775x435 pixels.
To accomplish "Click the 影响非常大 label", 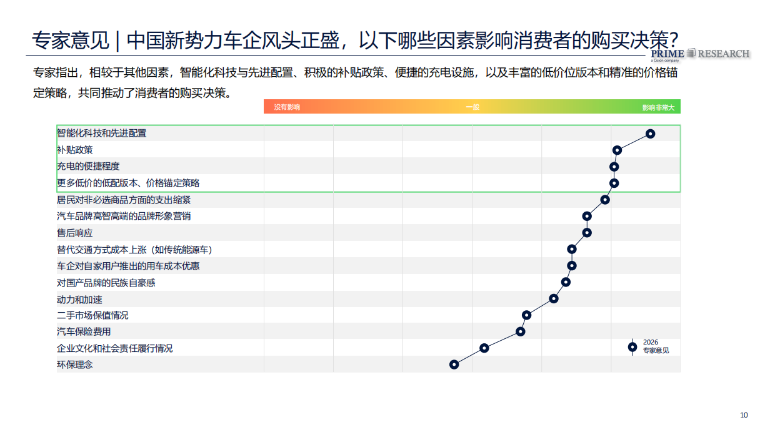I will click(656, 106).
